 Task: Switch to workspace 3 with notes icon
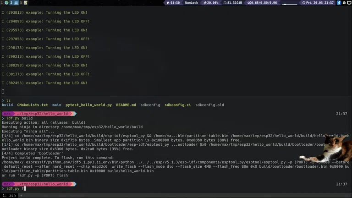click(x=23, y=3)
